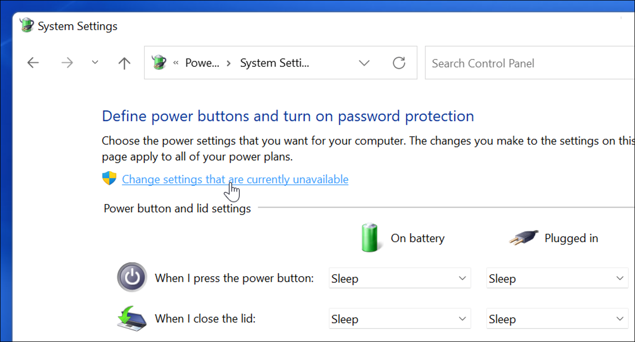Select the Powe... breadcrumb in address bar
Image resolution: width=635 pixels, height=342 pixels.
(203, 62)
